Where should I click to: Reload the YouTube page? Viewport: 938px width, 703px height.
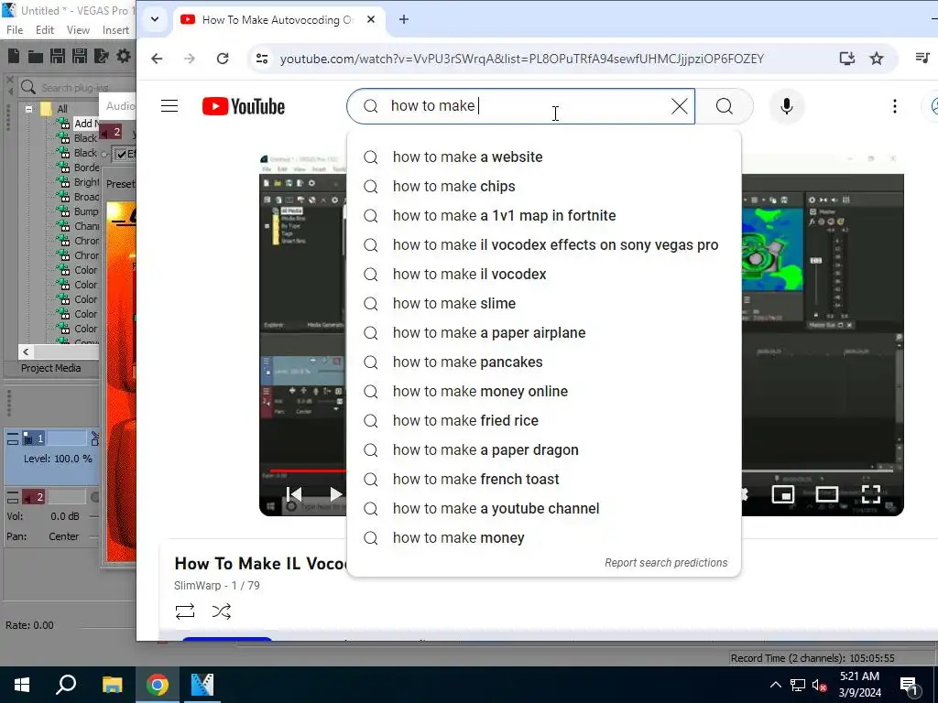[x=223, y=59]
